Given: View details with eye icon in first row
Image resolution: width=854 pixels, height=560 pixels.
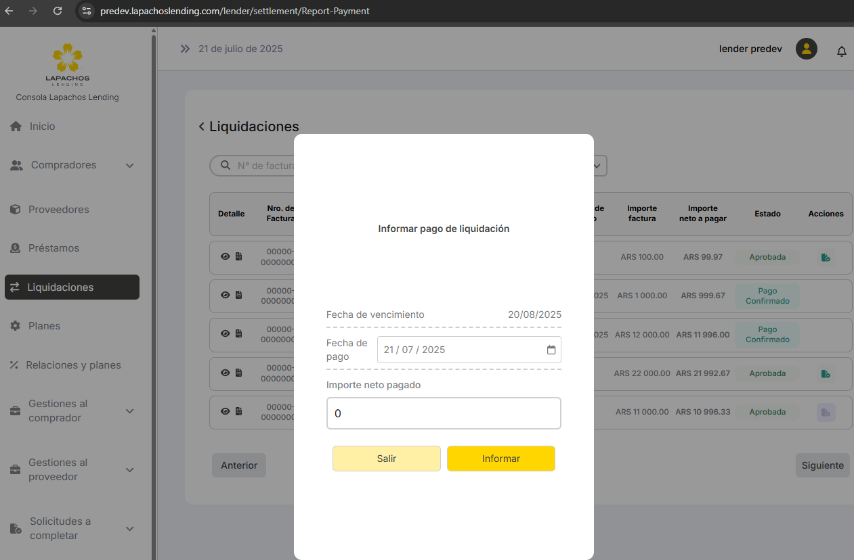Looking at the screenshot, I should 226,256.
